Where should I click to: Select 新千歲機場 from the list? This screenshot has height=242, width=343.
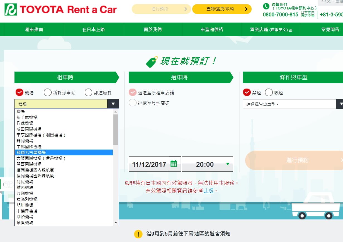point(64,118)
